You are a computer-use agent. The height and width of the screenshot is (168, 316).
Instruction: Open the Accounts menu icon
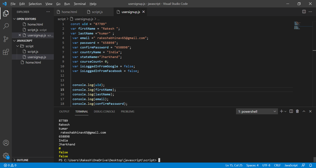(x=6, y=143)
